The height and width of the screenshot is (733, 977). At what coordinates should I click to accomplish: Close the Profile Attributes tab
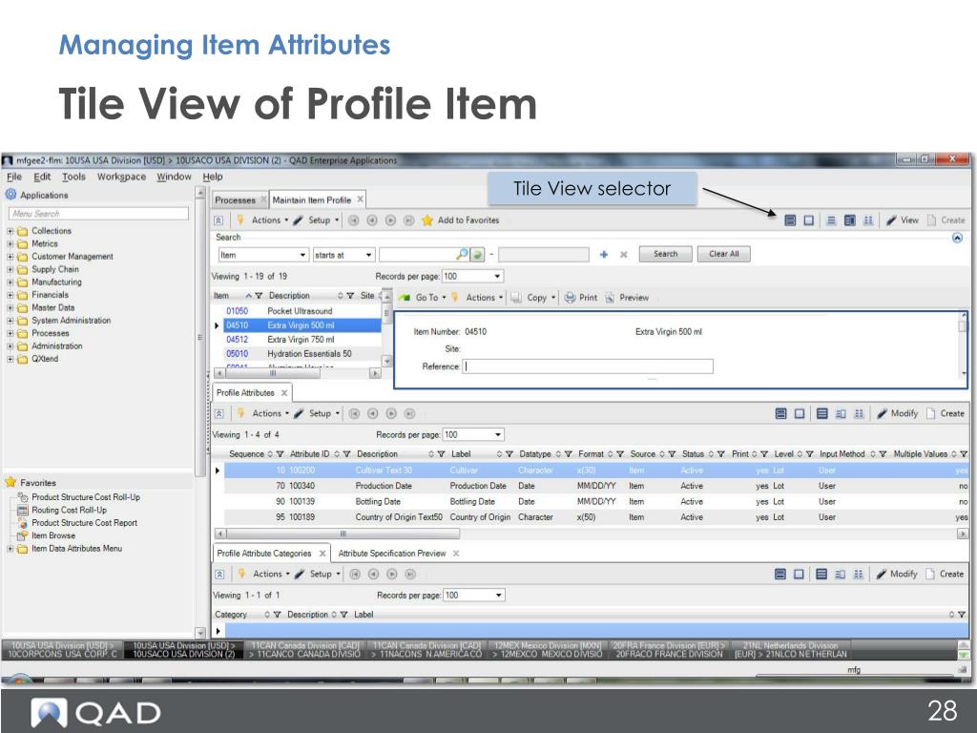284,392
